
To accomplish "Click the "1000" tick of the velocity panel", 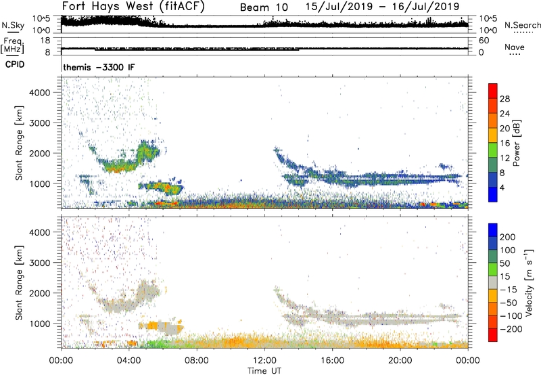I will tap(39, 324).
